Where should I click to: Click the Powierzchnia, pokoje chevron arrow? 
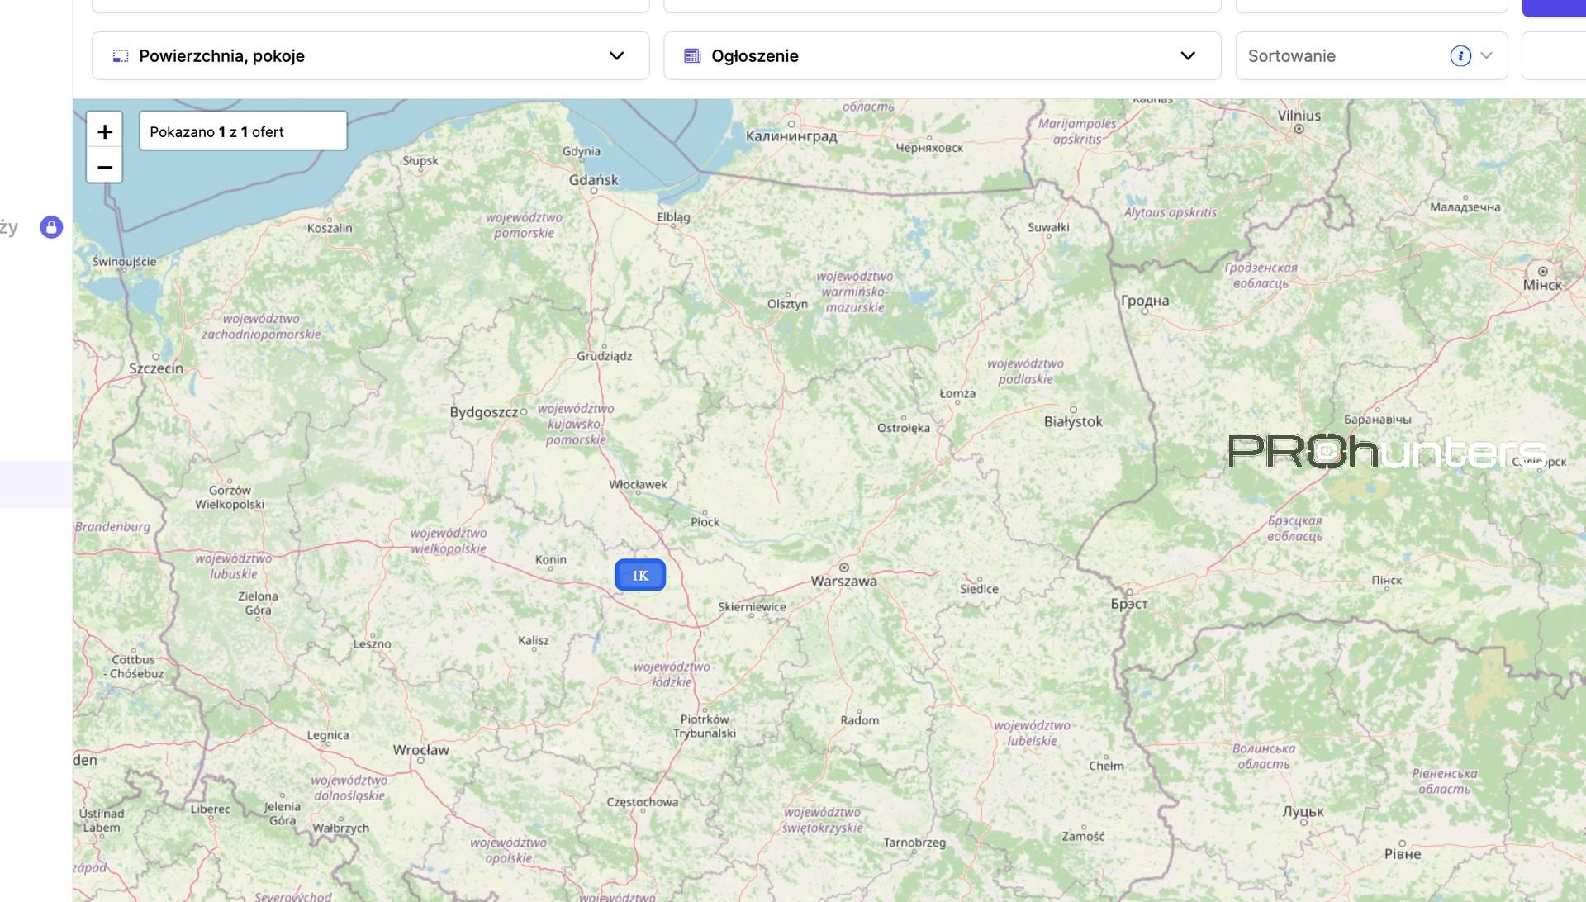click(616, 56)
